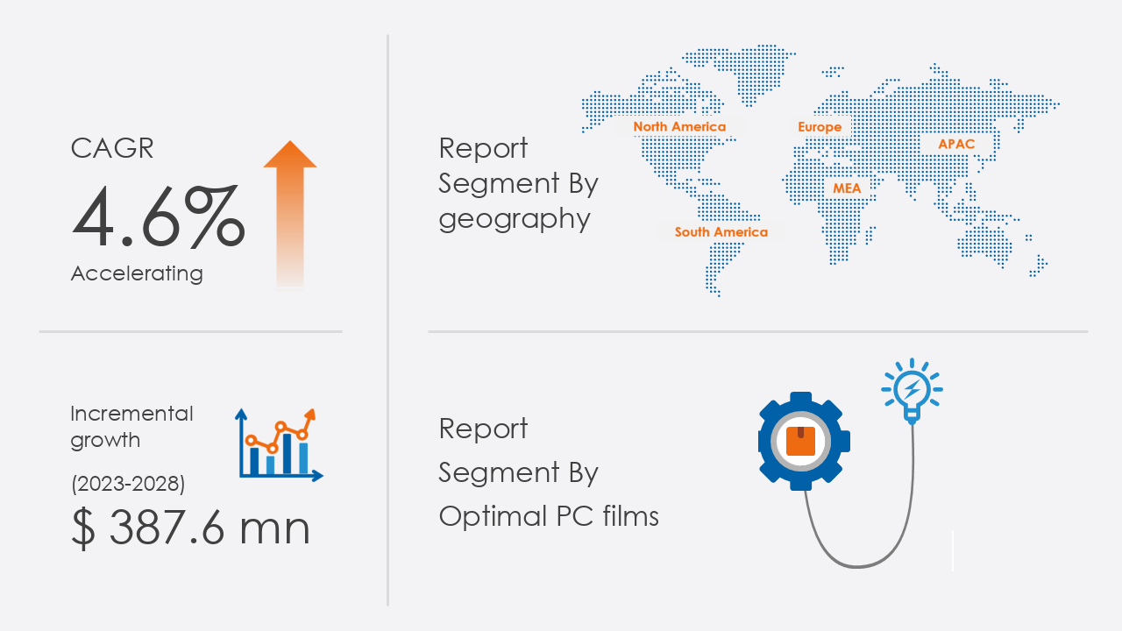This screenshot has width=1122, height=631.
Task: Select the North America map label
Action: pos(679,127)
